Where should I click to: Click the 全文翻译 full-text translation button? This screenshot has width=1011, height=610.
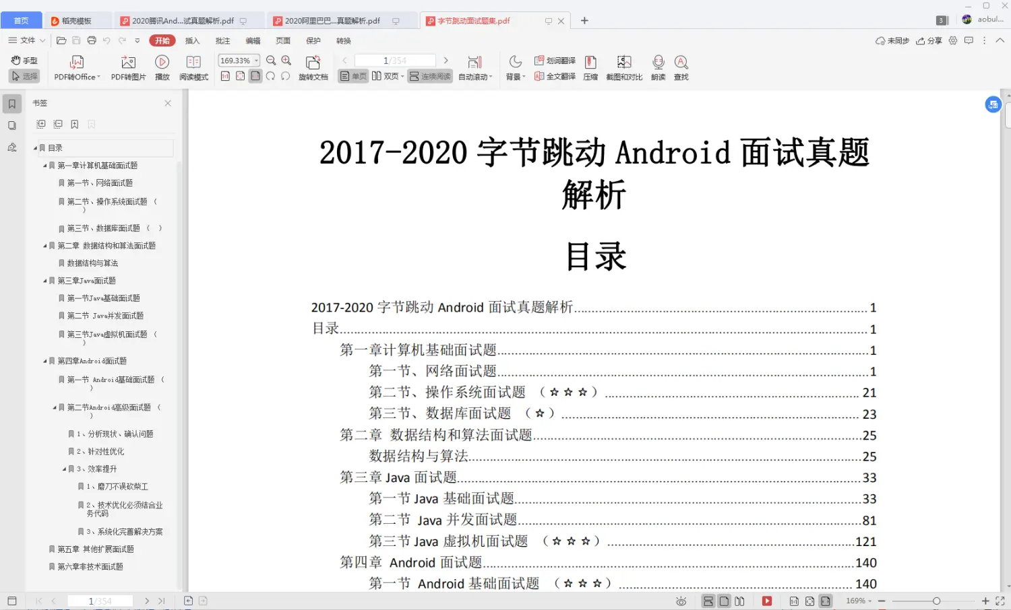tap(554, 76)
